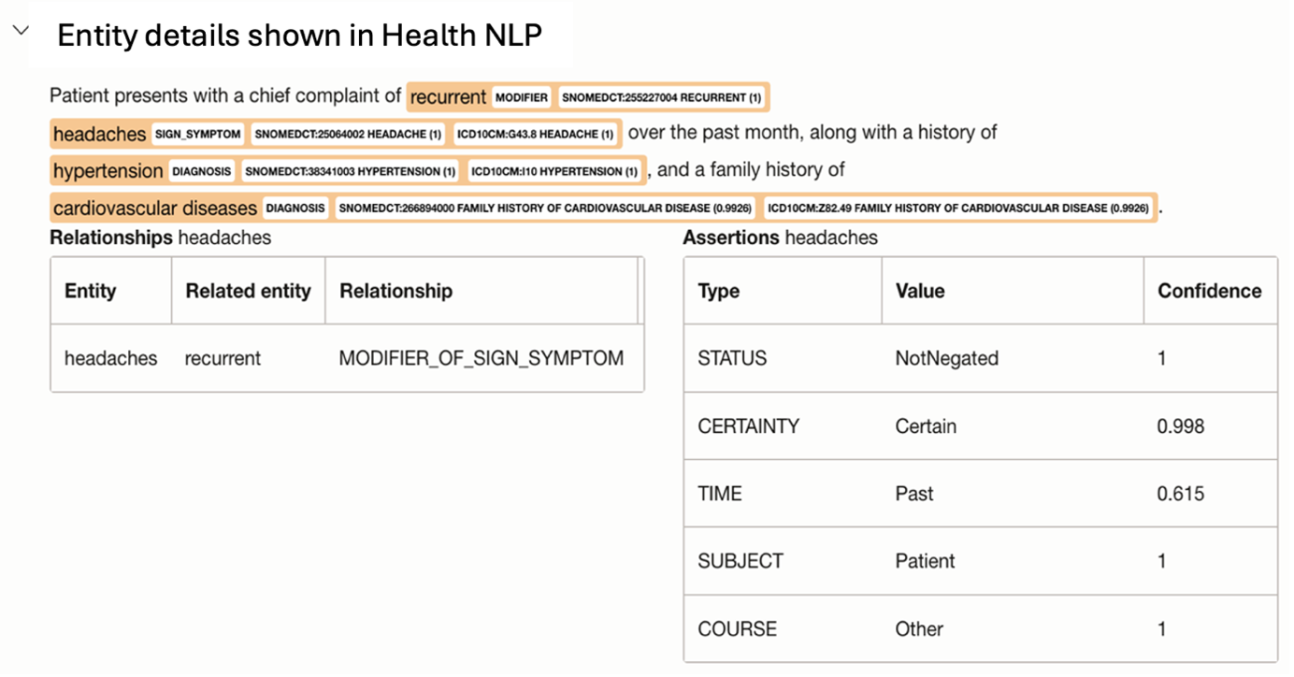Click the MODIFIER tag beside recurrent

[522, 97]
